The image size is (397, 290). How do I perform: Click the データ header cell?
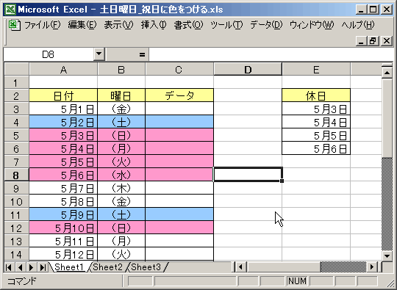pos(179,95)
